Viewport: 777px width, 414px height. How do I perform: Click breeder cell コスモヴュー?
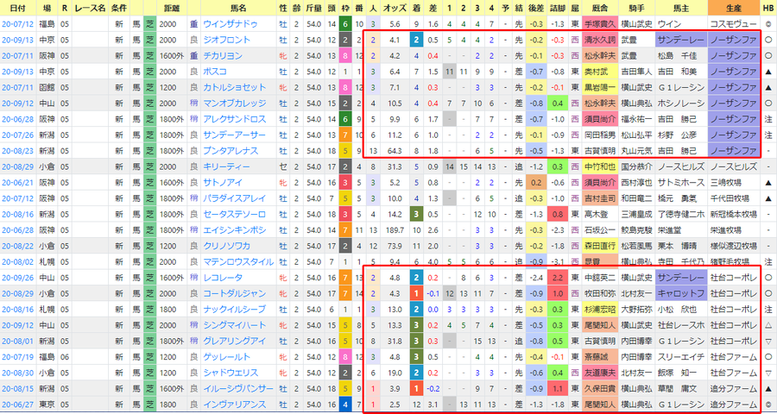coord(733,24)
